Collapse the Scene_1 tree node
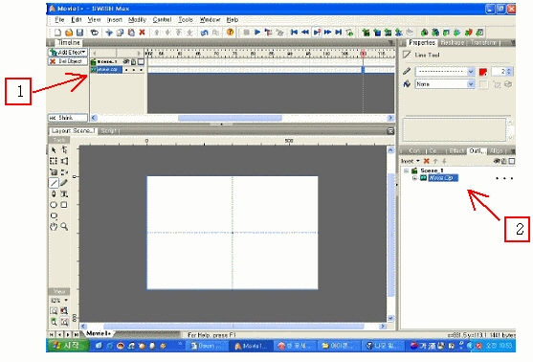 click(406, 170)
